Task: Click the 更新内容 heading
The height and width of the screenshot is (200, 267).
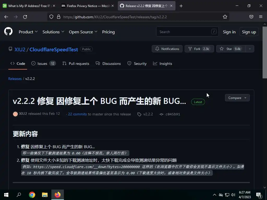Action: point(25,134)
